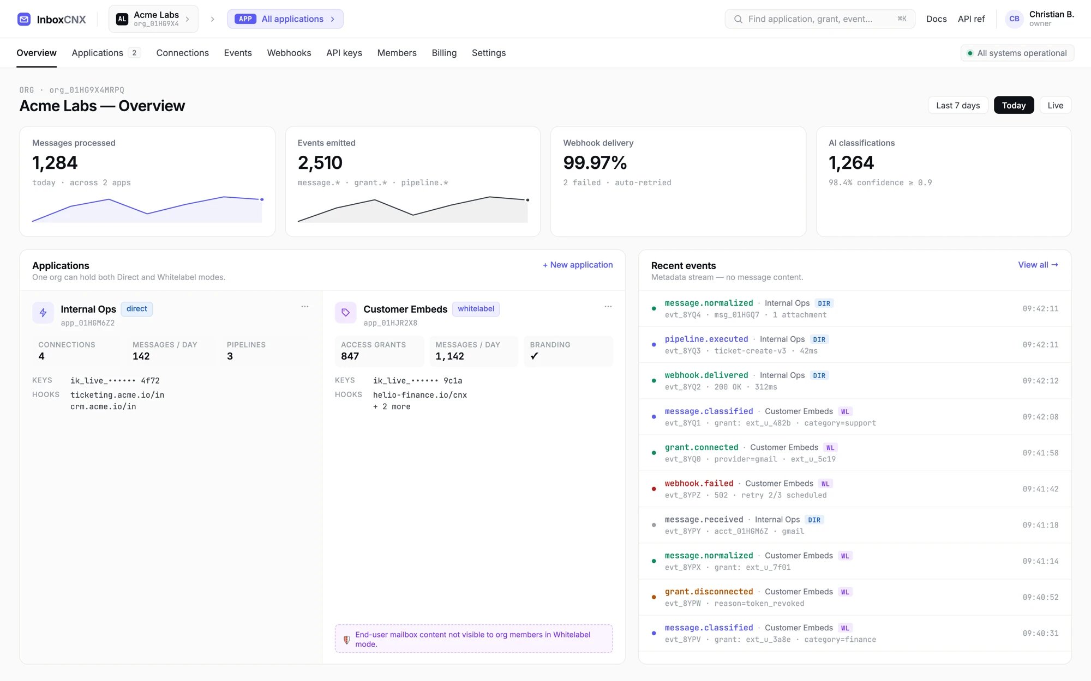This screenshot has width=1091, height=681.
Task: Open the API keys tab
Action: [x=344, y=53]
